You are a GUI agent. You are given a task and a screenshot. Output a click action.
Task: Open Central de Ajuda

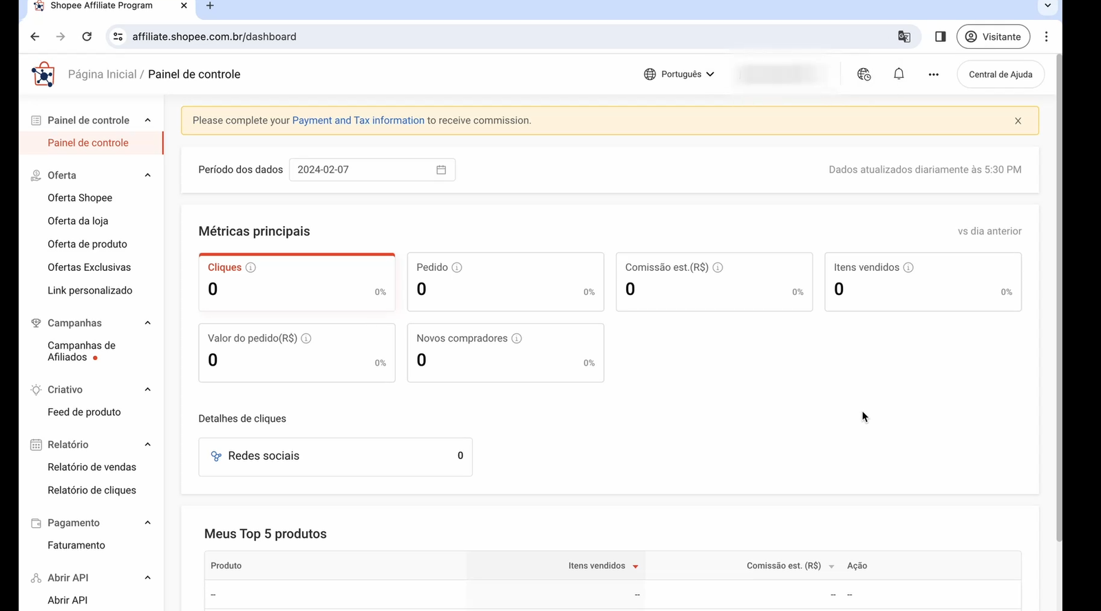pos(1001,74)
